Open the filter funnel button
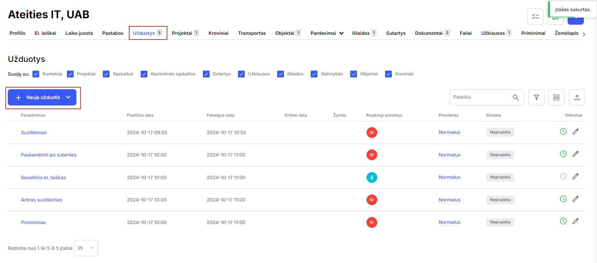Image resolution: width=597 pixels, height=263 pixels. [536, 97]
